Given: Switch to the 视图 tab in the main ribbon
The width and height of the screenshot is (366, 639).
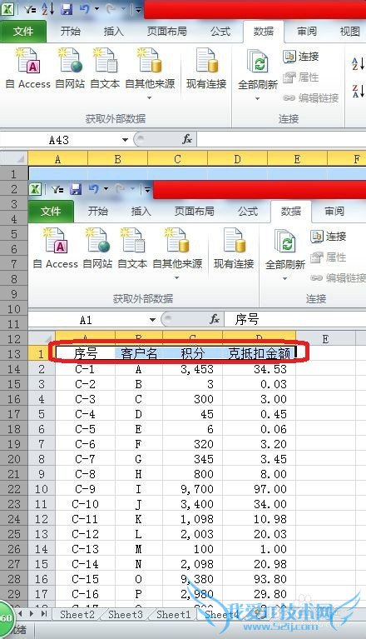Looking at the screenshot, I should [349, 32].
